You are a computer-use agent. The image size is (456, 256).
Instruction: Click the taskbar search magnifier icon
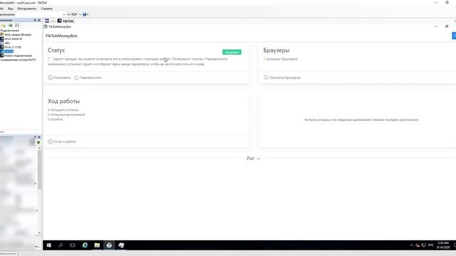(x=61, y=245)
